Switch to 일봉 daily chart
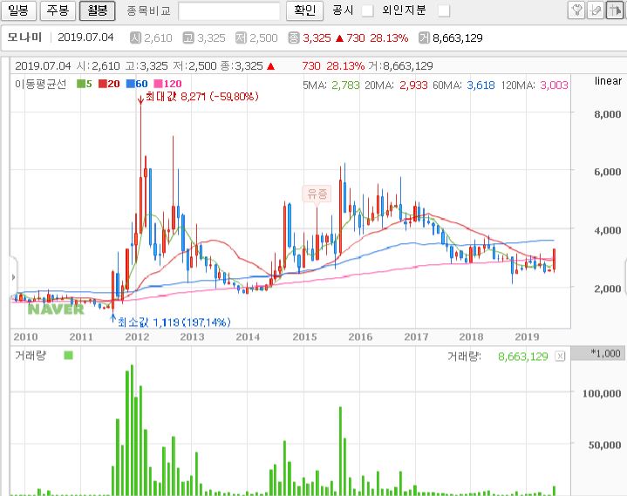This screenshot has width=627, height=496. [x=18, y=10]
